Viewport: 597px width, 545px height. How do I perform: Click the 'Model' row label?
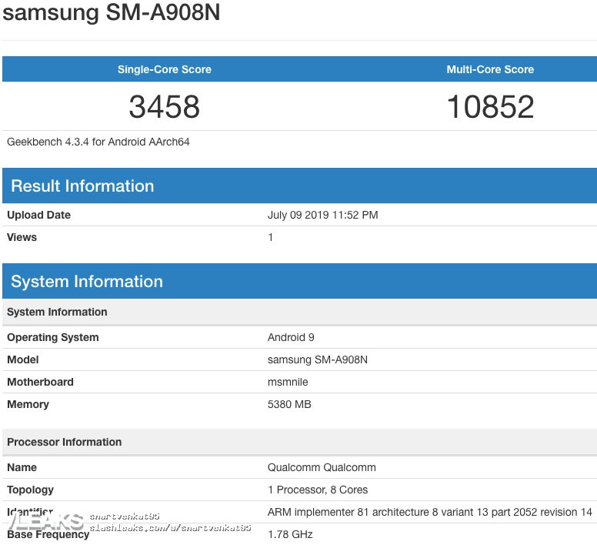[23, 359]
